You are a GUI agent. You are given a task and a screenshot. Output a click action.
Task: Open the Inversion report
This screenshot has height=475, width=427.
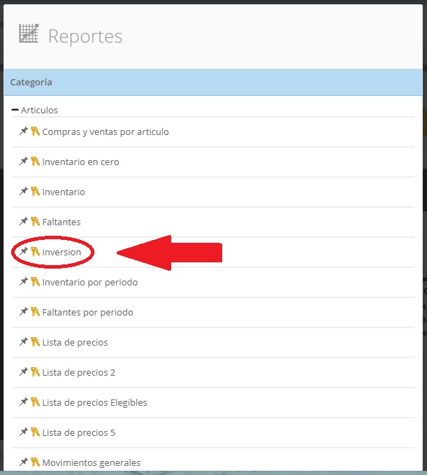[x=61, y=252]
